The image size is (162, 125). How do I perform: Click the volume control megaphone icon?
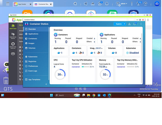pyautogui.click(x=86, y=4)
